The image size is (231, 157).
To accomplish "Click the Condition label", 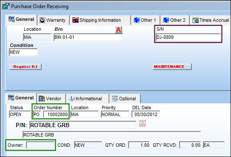I will click(22, 45).
